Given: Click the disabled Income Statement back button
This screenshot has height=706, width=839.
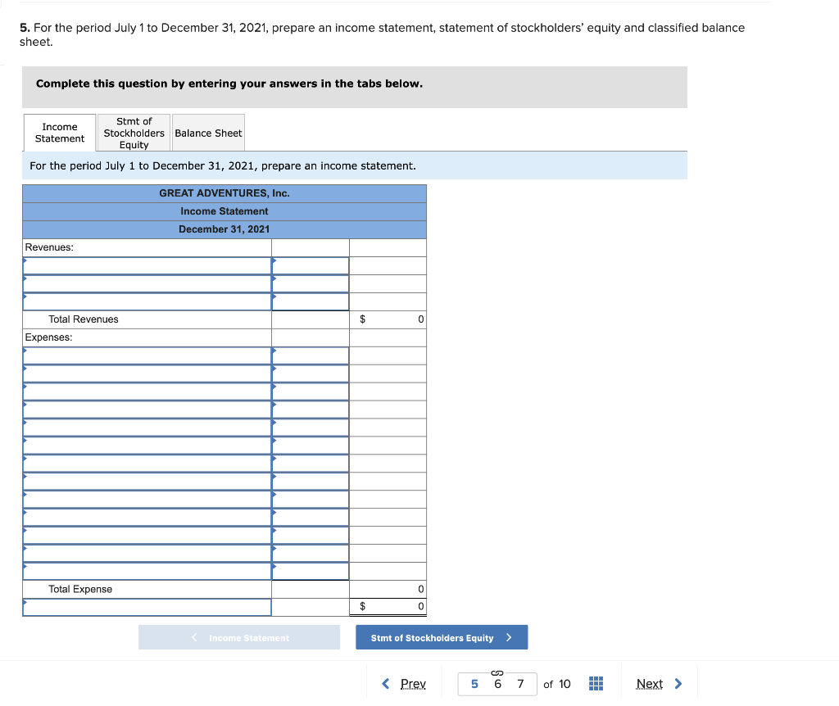Looking at the screenshot, I should 239,637.
